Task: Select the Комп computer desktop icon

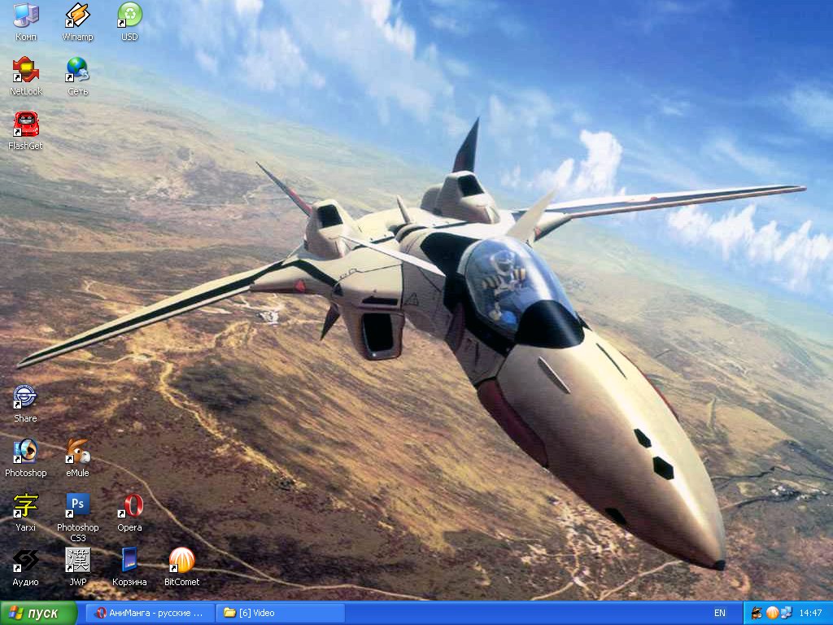Action: [x=25, y=16]
